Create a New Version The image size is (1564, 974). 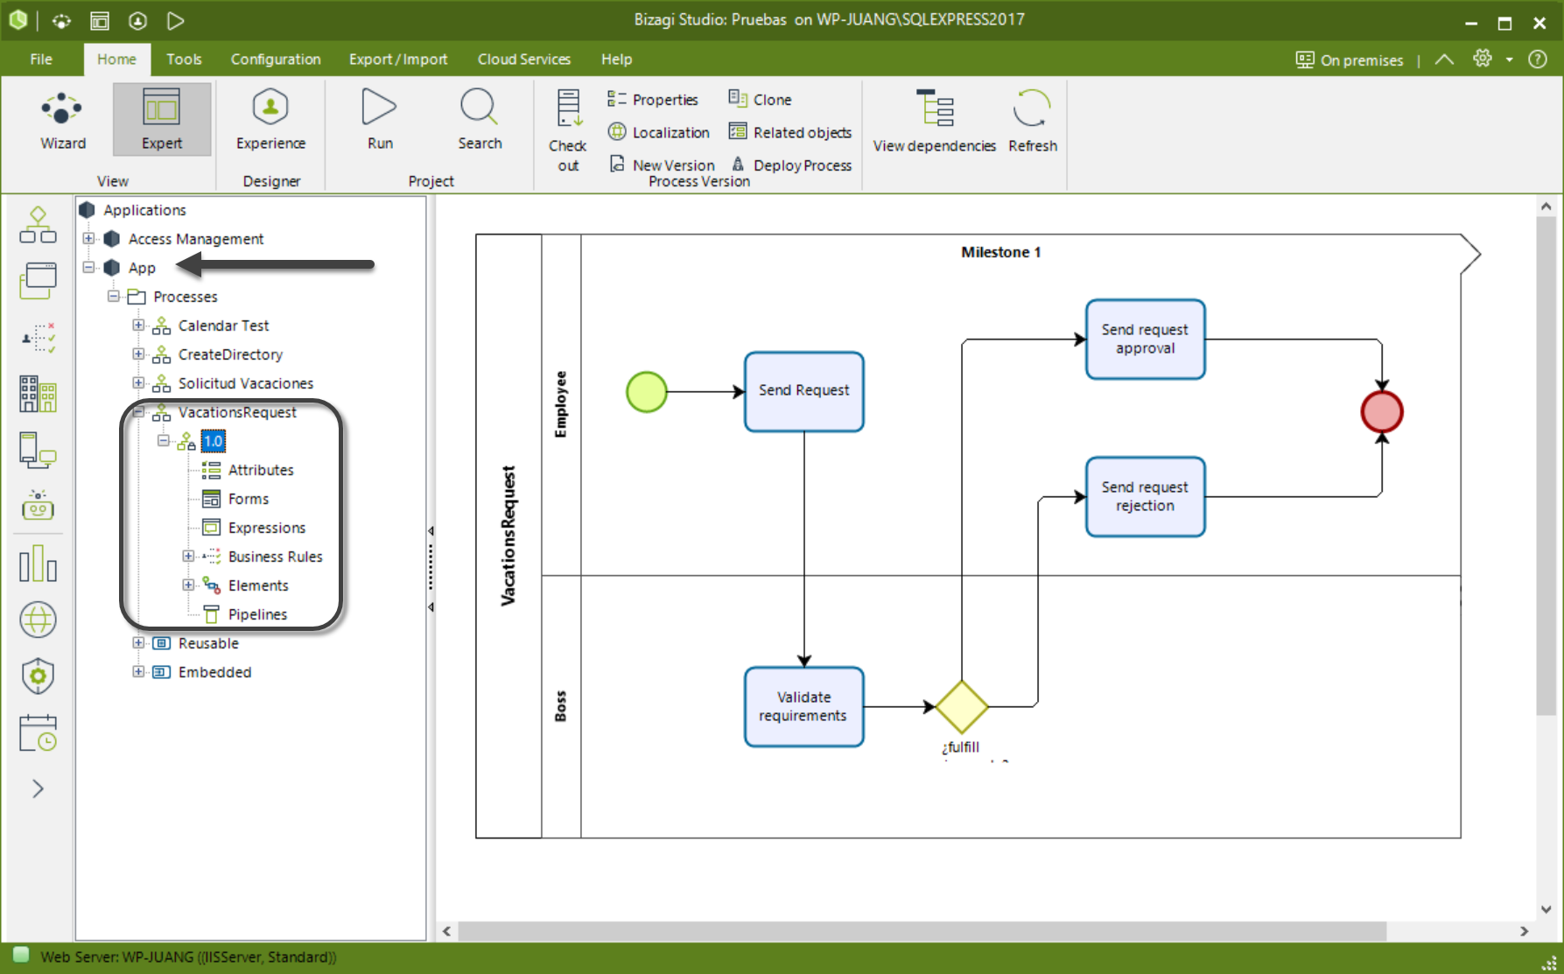tap(663, 165)
